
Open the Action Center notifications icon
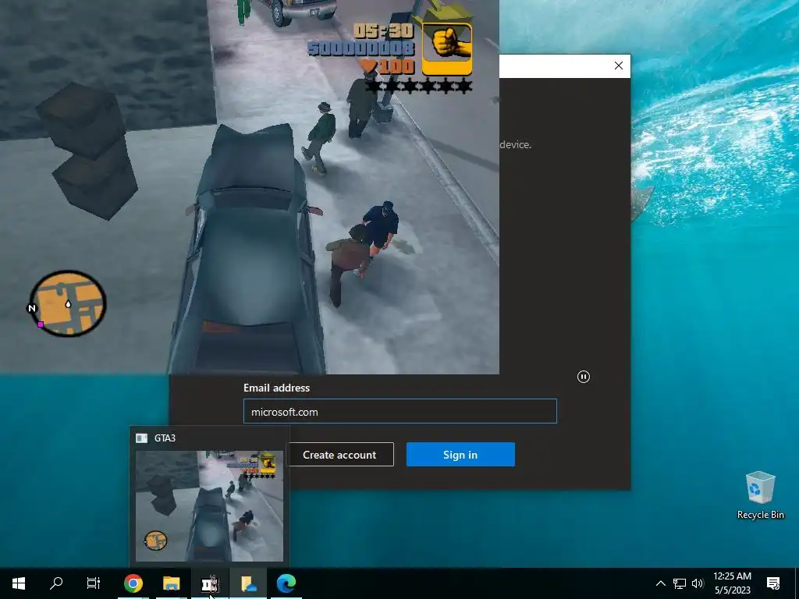click(x=773, y=583)
